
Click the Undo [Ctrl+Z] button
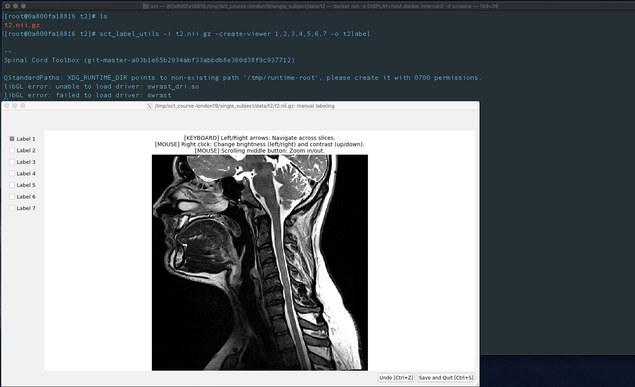pyautogui.click(x=396, y=377)
